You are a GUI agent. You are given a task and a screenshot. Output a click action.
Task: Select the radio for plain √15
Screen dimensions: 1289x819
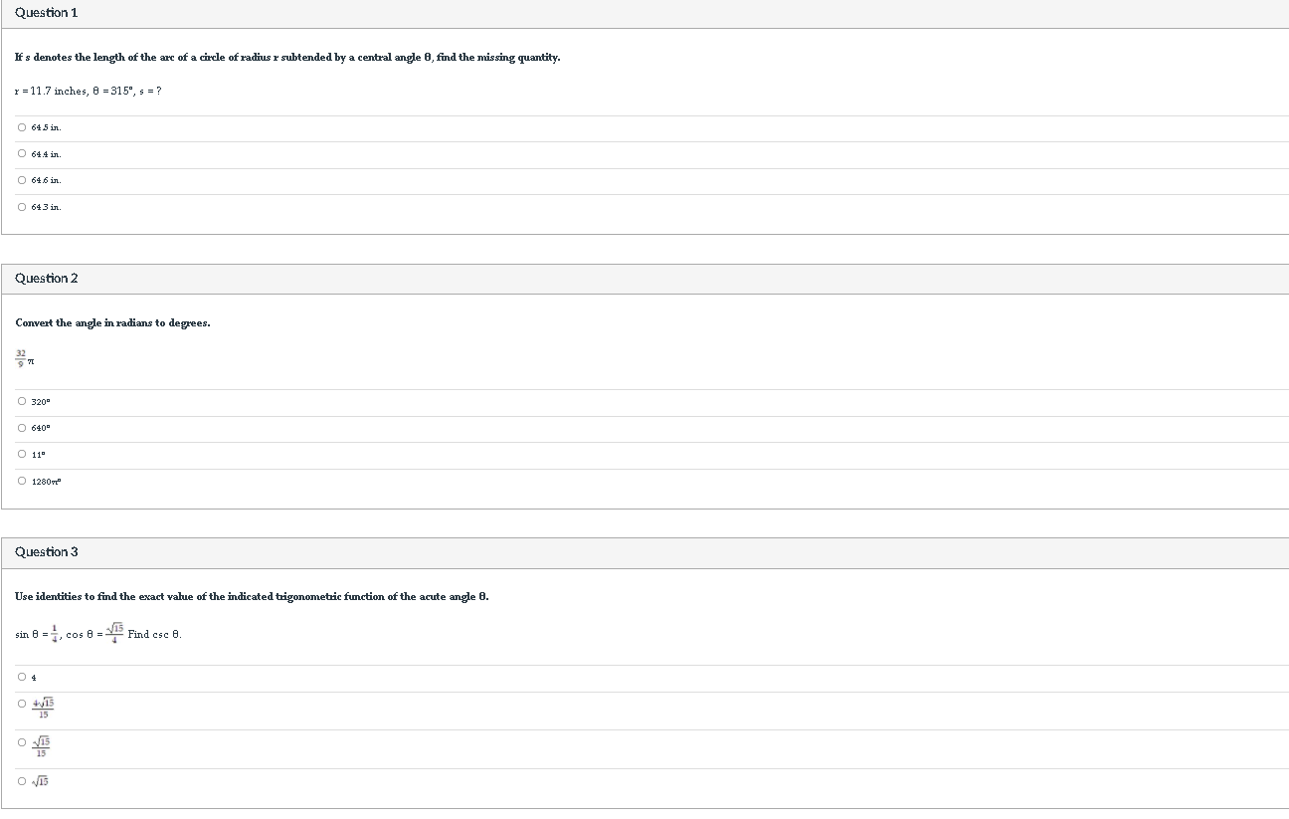click(x=22, y=781)
